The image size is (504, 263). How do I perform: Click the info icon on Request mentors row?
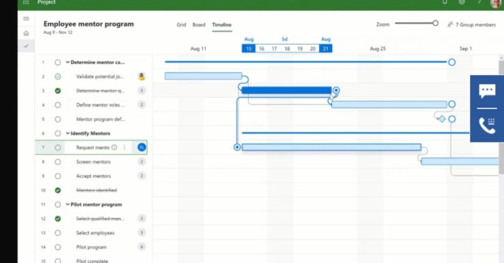click(114, 148)
